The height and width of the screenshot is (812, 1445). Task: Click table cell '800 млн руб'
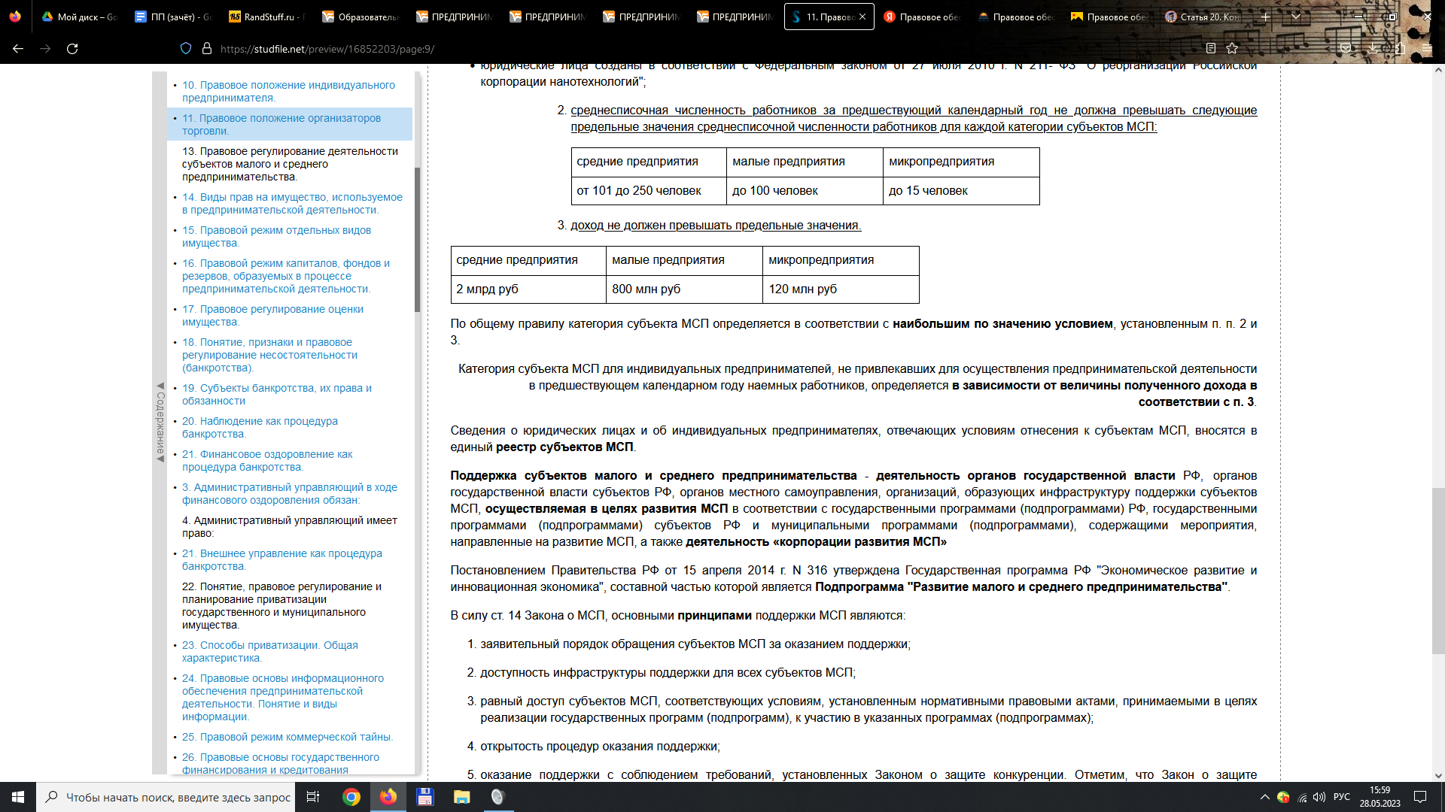tap(684, 289)
